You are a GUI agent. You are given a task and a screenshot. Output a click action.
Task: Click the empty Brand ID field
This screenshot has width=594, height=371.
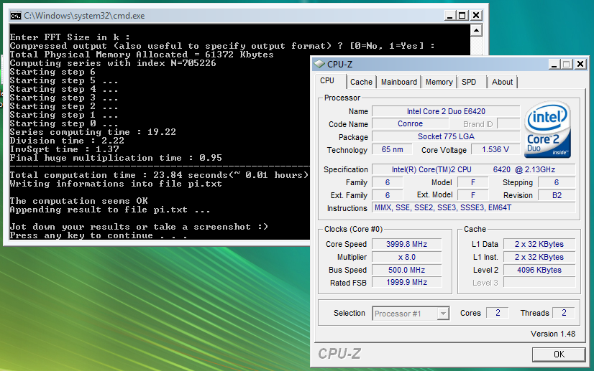point(508,123)
